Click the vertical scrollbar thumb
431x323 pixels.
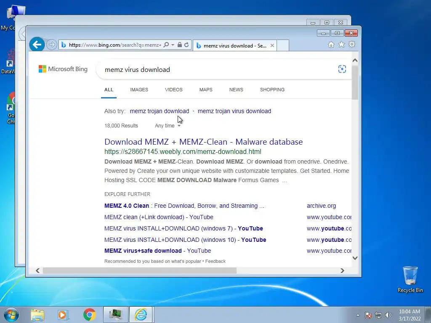coord(355,82)
